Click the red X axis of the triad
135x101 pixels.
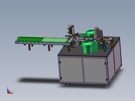[10, 93]
